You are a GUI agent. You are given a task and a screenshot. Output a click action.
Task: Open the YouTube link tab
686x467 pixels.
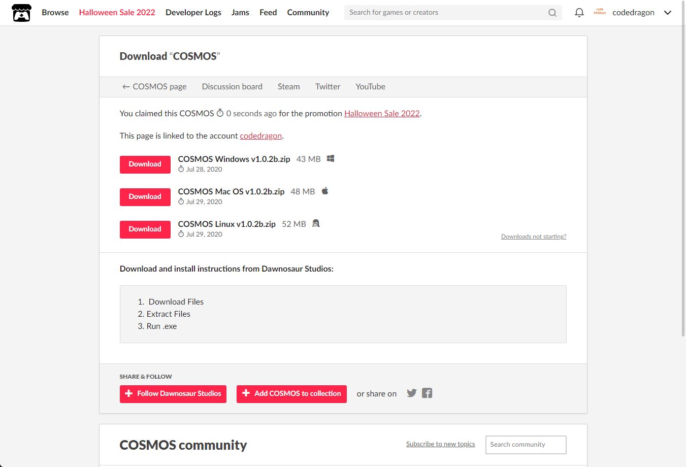click(371, 86)
